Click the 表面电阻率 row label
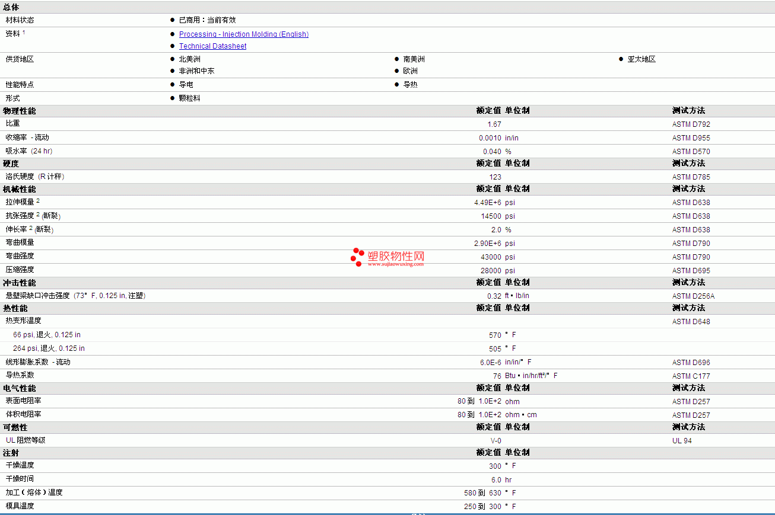 tap(24, 401)
